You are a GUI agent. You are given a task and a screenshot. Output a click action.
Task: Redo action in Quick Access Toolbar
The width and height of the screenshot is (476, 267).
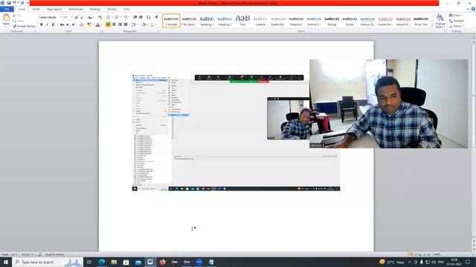coord(22,3)
